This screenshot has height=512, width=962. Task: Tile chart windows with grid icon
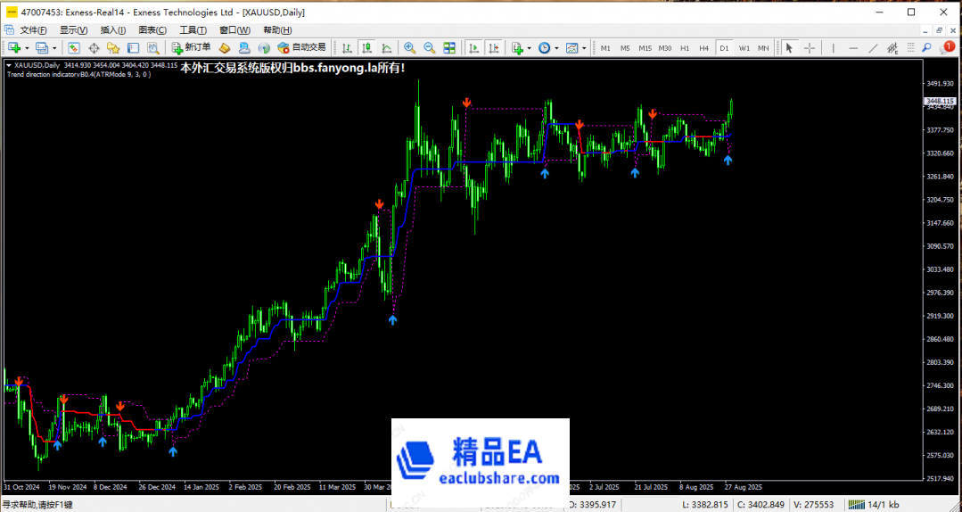[449, 48]
